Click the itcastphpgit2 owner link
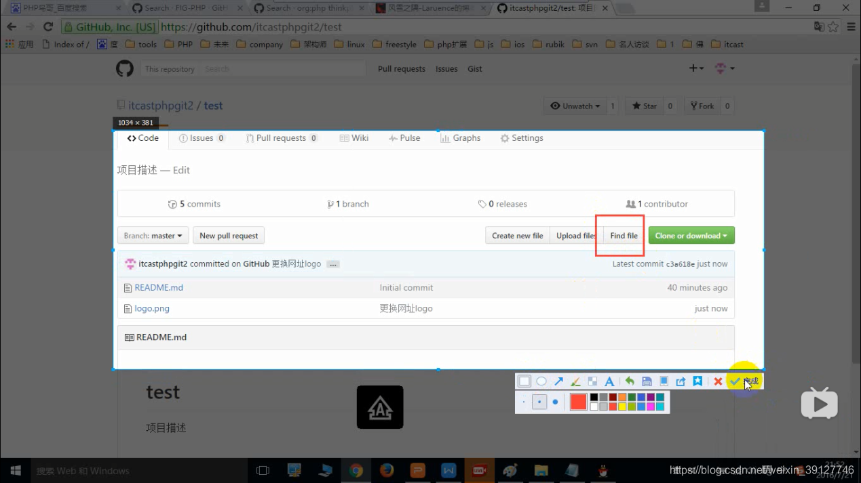This screenshot has width=861, height=483. coord(161,106)
